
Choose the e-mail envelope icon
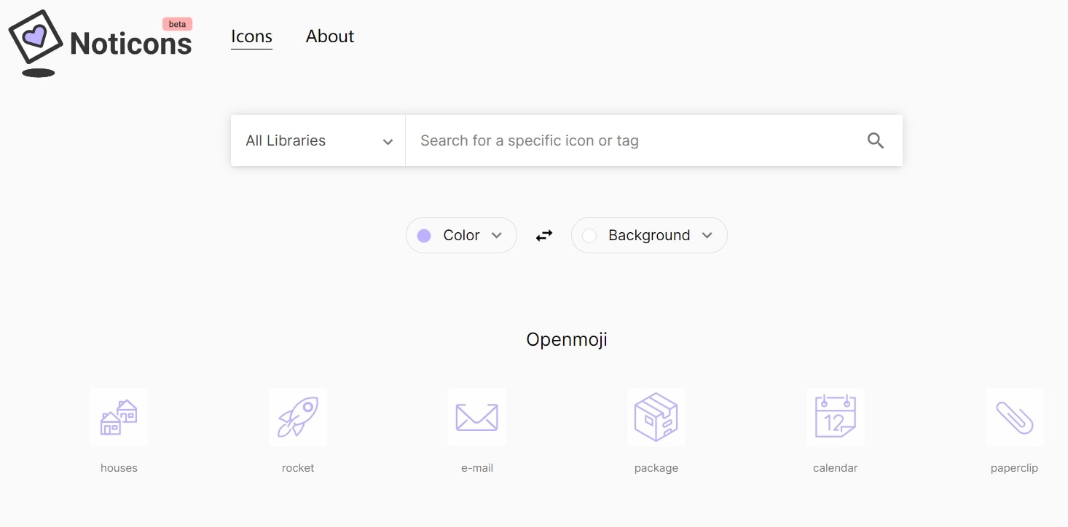click(477, 417)
